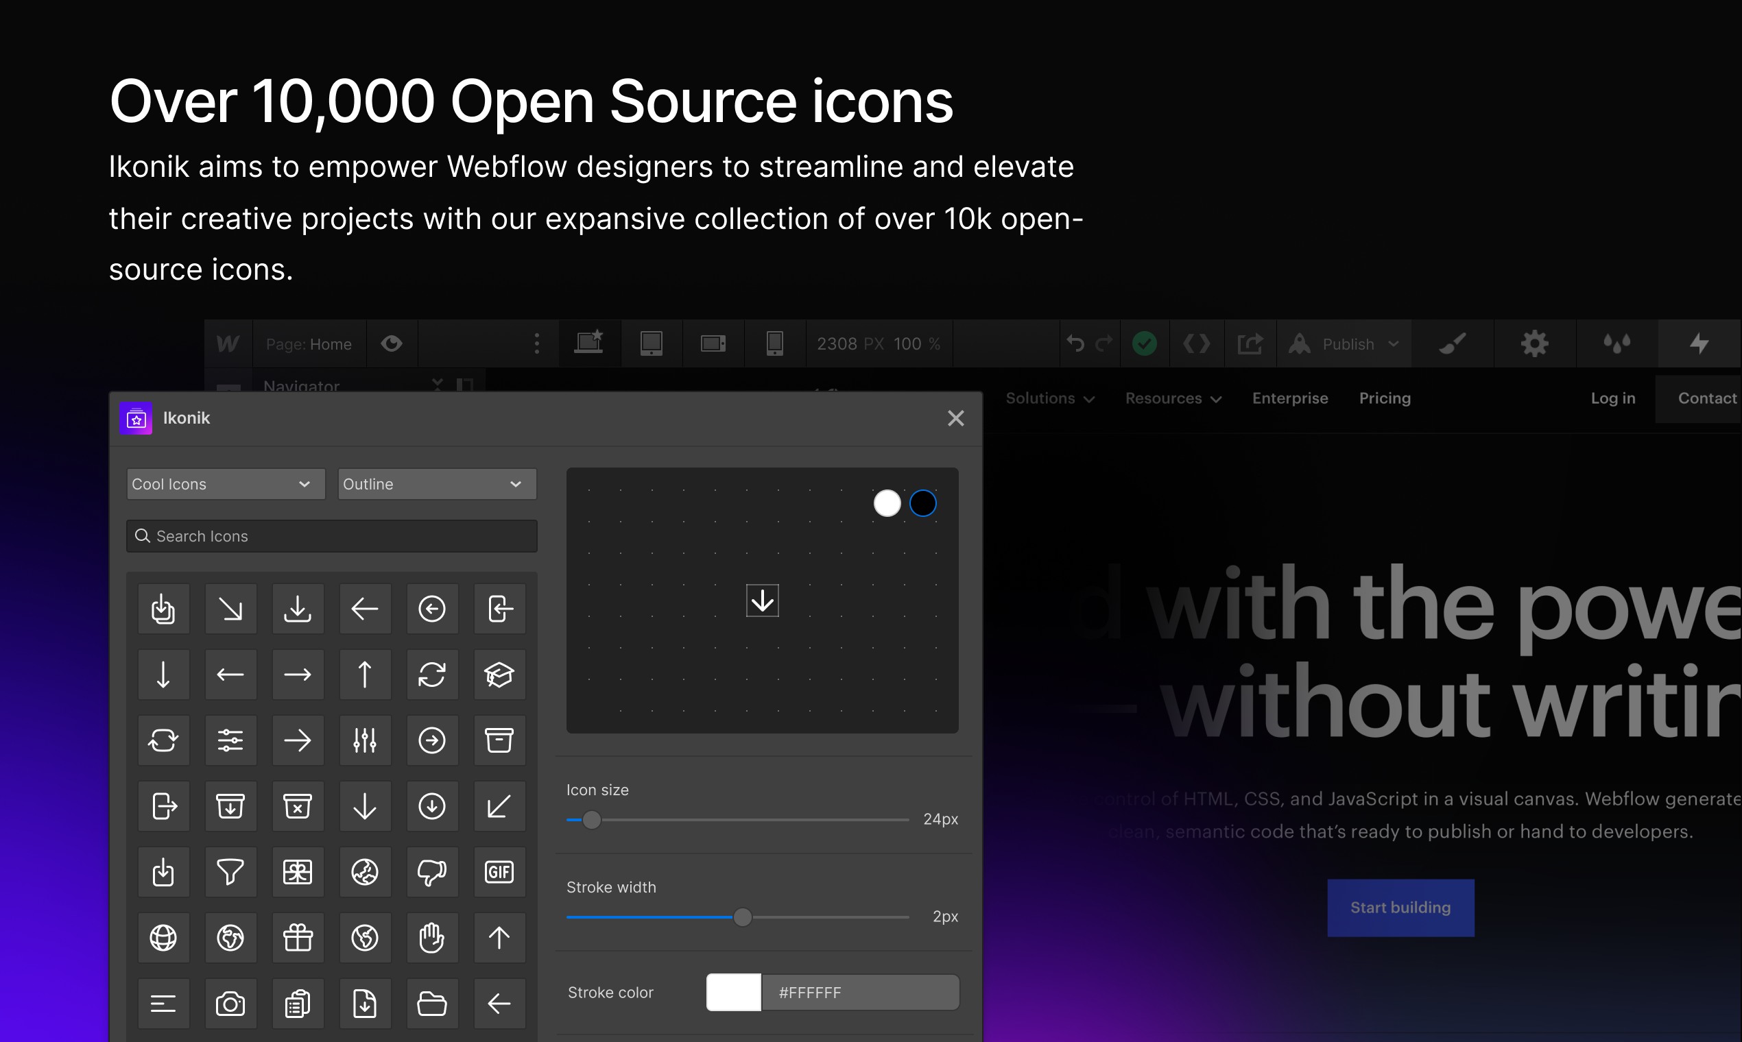Select the funnel filter icon
The height and width of the screenshot is (1042, 1742).
(230, 872)
